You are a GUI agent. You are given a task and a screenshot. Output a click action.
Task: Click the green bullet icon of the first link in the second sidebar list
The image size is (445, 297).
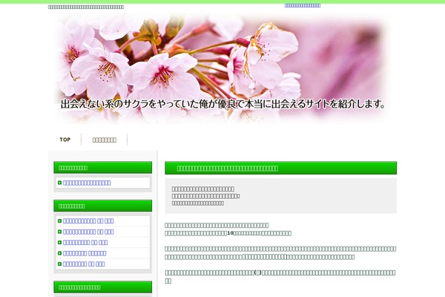pyautogui.click(x=59, y=221)
